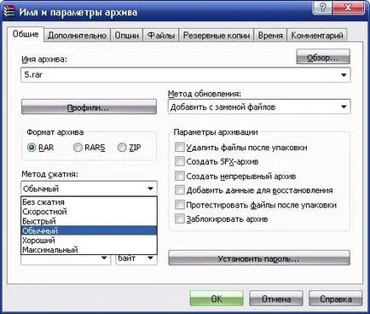Switch to the Общие tab

[26, 34]
